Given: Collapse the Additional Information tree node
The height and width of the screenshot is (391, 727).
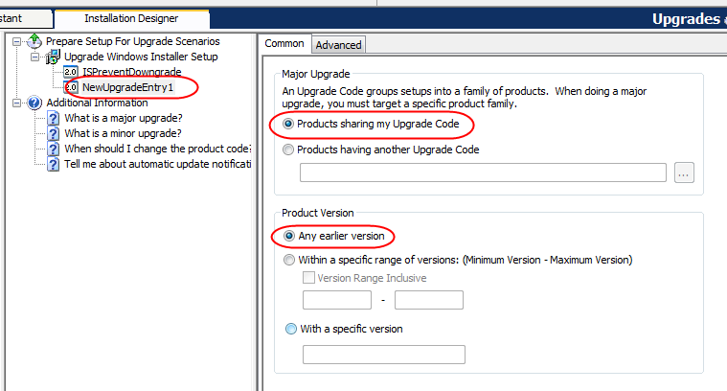Looking at the screenshot, I should point(19,103).
